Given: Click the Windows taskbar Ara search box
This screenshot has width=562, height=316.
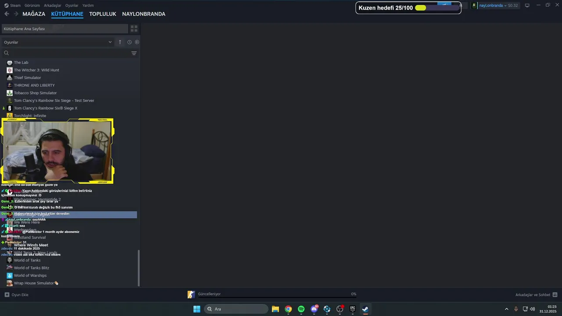Looking at the screenshot, I should coord(236,309).
